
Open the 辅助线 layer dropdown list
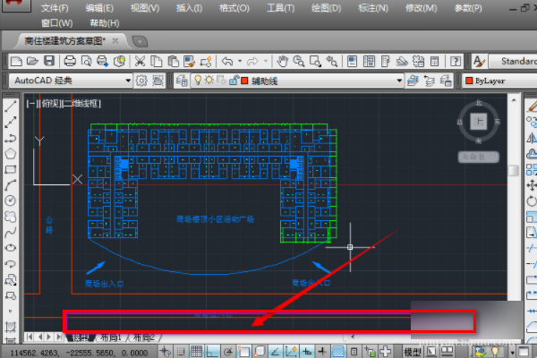click(399, 81)
